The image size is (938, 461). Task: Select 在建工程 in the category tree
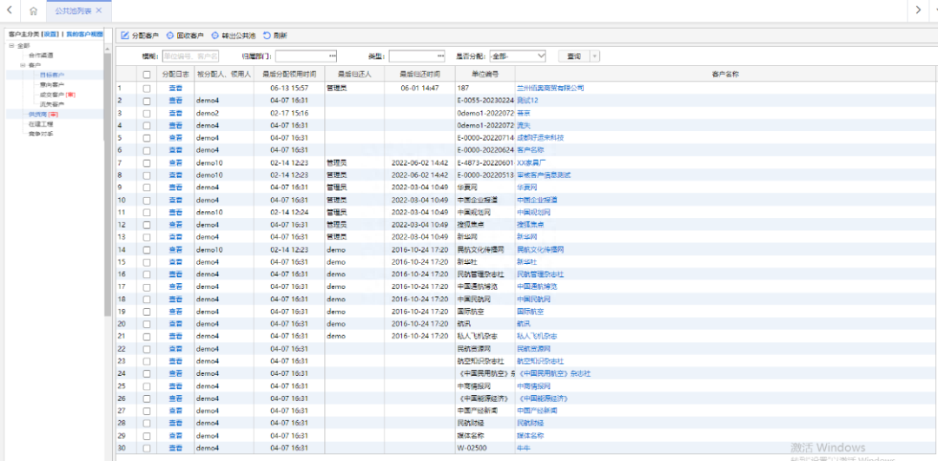point(41,124)
